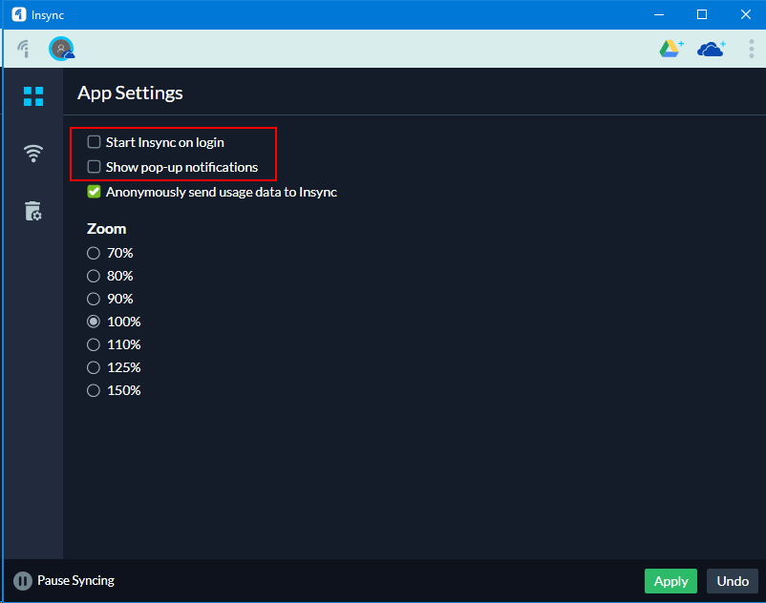Close the Insync window
Image resolution: width=766 pixels, height=603 pixels.
[x=746, y=14]
